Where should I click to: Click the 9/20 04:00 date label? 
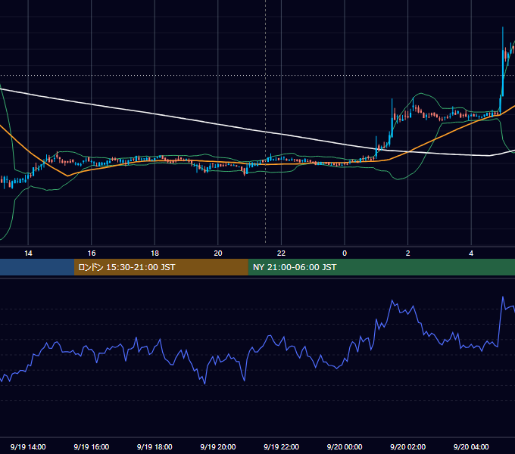pyautogui.click(x=471, y=446)
